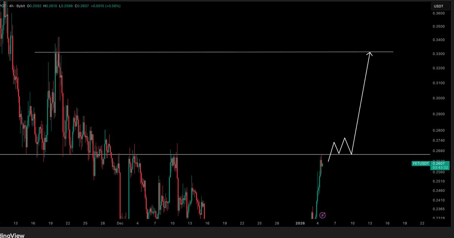Click the 03:43:32 candle countdown timer
454x238 pixels.
pos(439,168)
